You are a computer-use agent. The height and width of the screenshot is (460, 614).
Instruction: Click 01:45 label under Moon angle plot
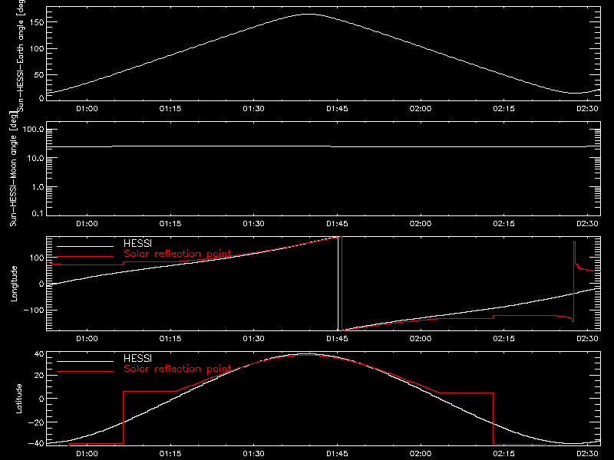[337, 223]
